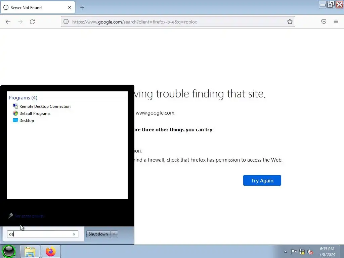Open Desktop from search results
Image resolution: width=344 pixels, height=258 pixels.
point(23,121)
